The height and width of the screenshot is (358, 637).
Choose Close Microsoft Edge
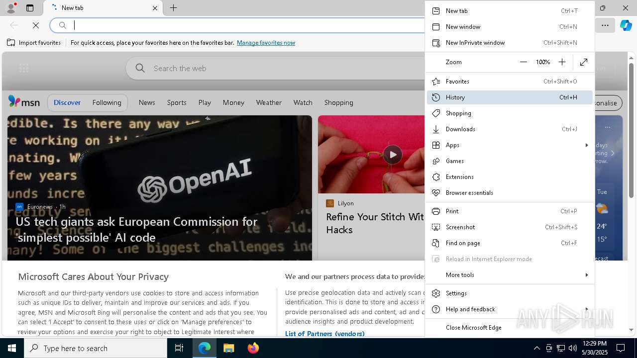510,328
